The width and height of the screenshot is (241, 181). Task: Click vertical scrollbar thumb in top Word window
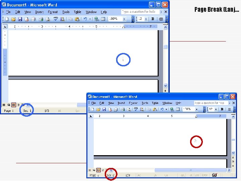pyautogui.click(x=165, y=47)
